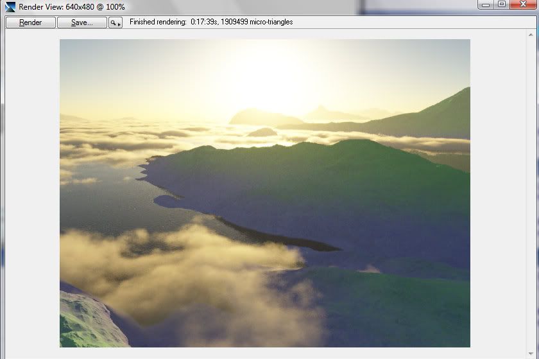
Task: Close the Render View window
Action: tap(522, 4)
